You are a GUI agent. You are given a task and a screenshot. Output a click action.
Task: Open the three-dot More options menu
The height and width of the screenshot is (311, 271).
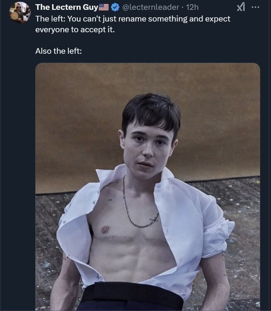(x=255, y=7)
